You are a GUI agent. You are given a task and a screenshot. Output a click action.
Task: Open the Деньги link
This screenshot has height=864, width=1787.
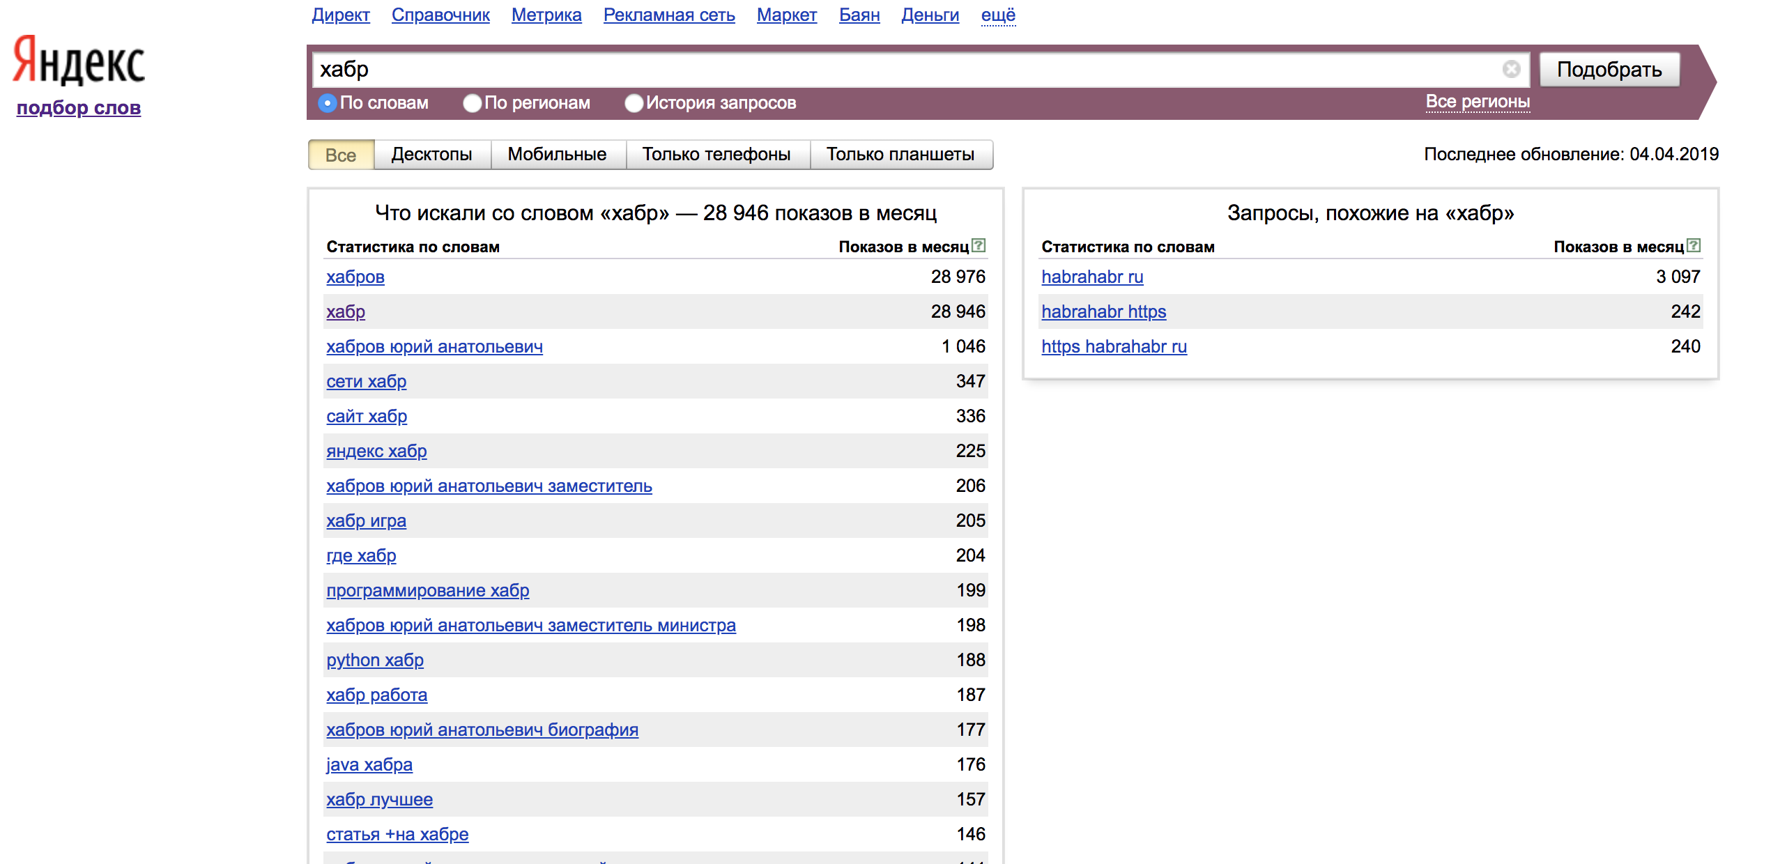(930, 15)
